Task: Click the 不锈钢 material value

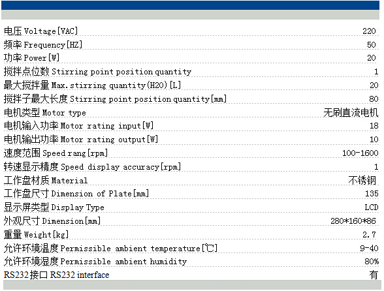Action: pos(362,181)
